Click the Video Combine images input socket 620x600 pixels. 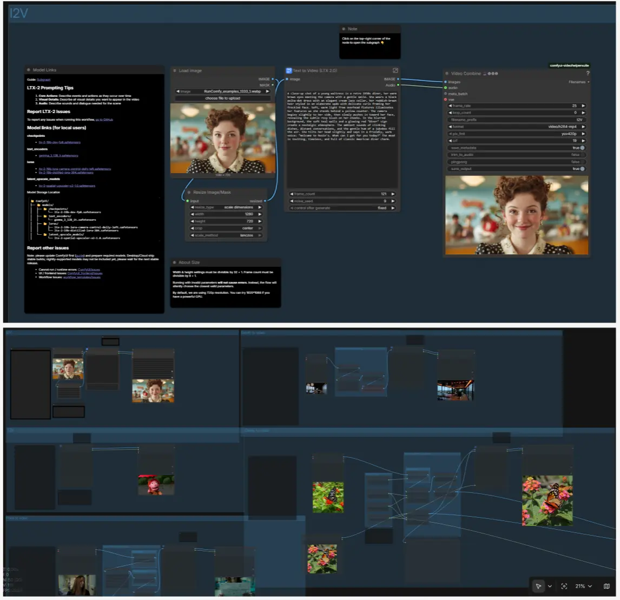[x=446, y=82]
